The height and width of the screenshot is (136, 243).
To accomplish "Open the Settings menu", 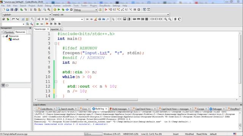I will point(116,6).
